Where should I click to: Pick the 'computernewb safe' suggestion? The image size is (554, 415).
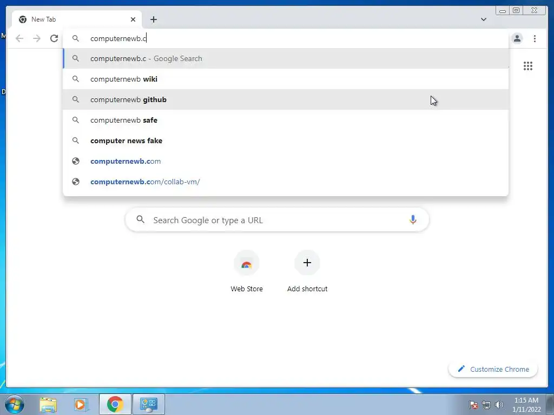(x=286, y=120)
